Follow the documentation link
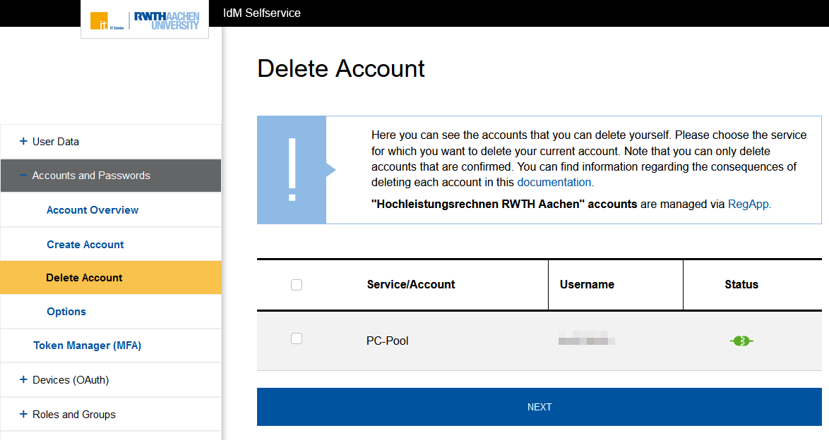The height and width of the screenshot is (440, 829). tap(554, 182)
